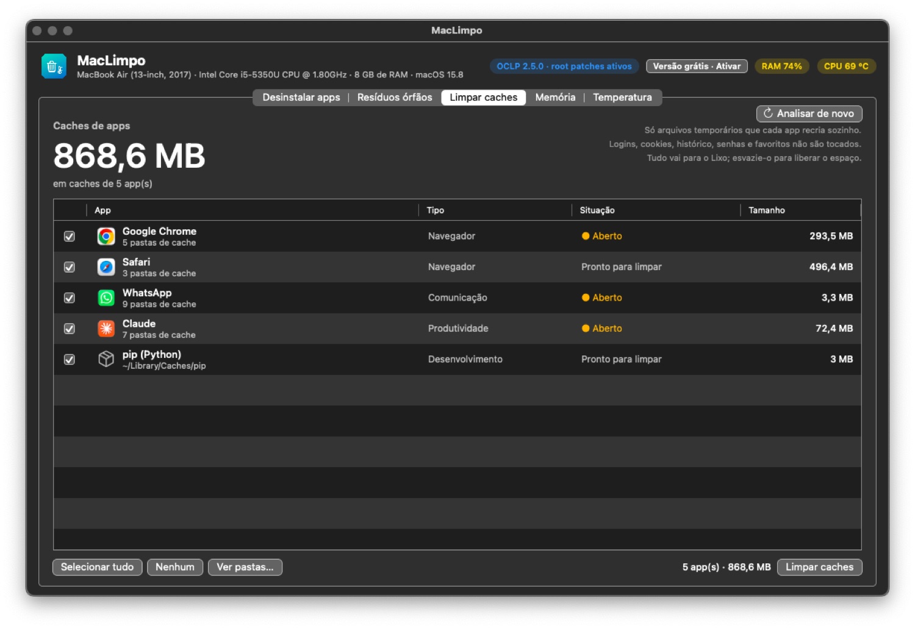Toggle the pip (Python) checkbox
This screenshot has width=915, height=628.
tap(70, 359)
